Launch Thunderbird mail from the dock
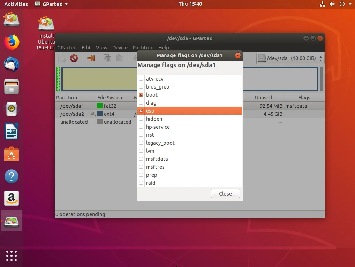The height and width of the screenshot is (267, 355). pos(12,64)
